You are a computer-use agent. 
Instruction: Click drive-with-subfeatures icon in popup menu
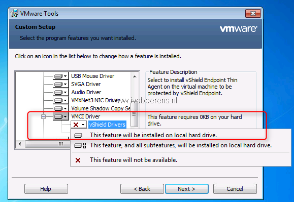click(80, 145)
